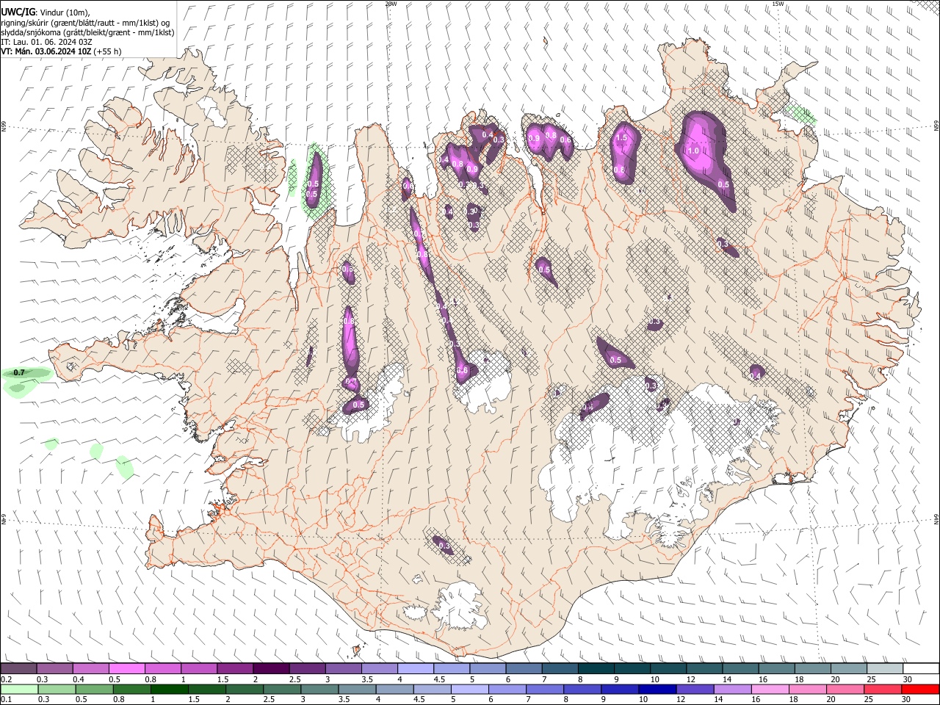
Task: Select the dusky plum 0.2–0.3 swatch in upper legend
Action: (x=18, y=668)
